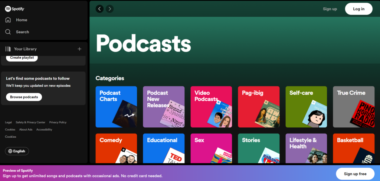Viewport: 380px width, 181px height.
Task: Click the Search magnifier icon
Action: click(8, 32)
